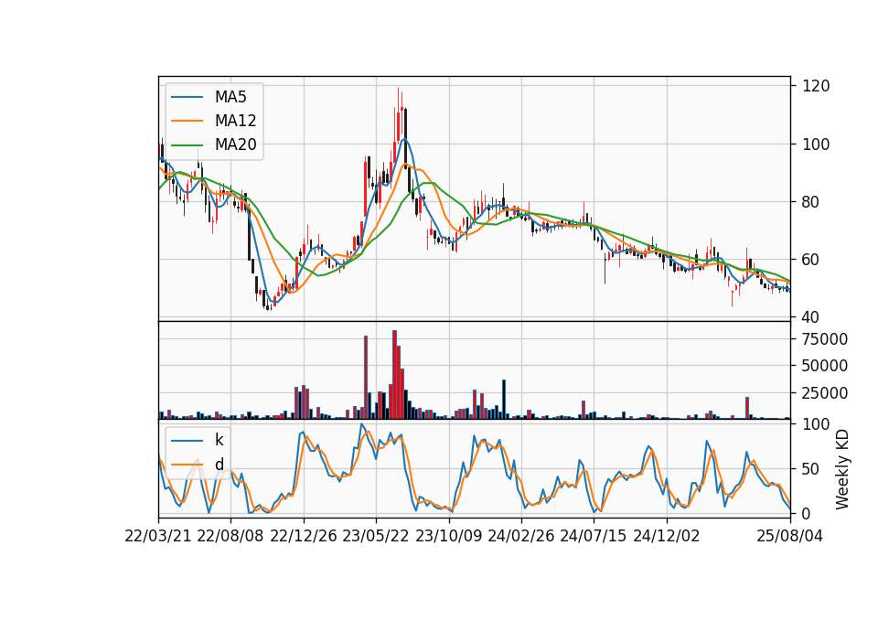This screenshot has width=878, height=631.
Task: Click the 22/12/26 date tick label
Action: pyautogui.click(x=304, y=536)
